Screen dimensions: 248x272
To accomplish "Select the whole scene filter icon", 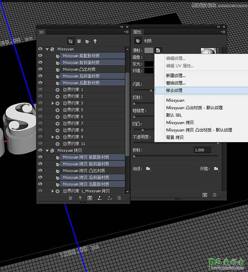I will [x=71, y=41].
